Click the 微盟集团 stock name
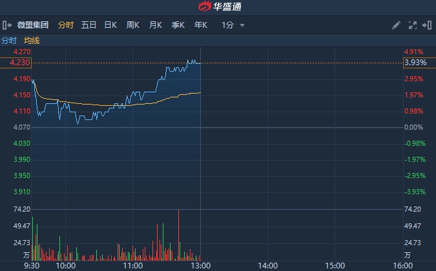436x271 pixels. 34,25
